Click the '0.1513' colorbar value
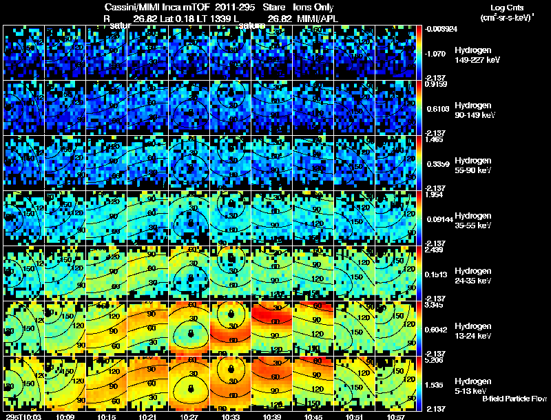This screenshot has width=551, height=420. click(x=436, y=274)
